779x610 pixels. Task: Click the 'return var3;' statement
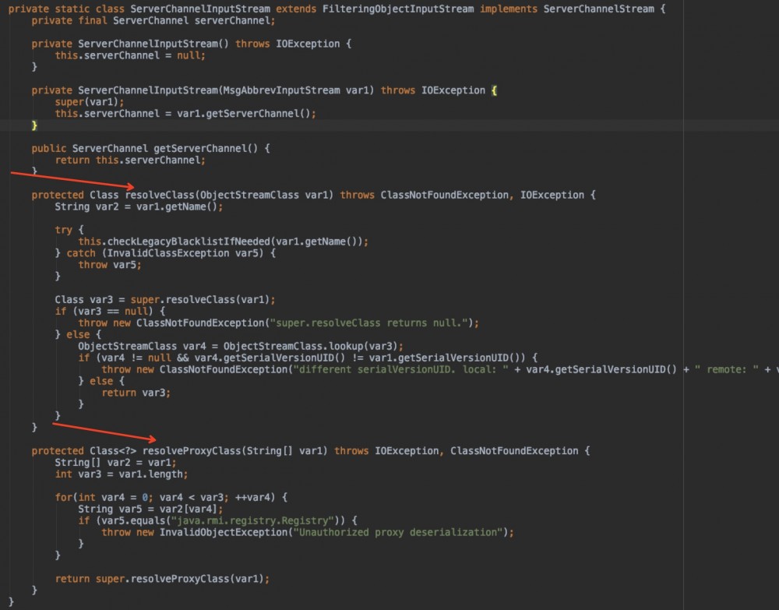(x=136, y=393)
